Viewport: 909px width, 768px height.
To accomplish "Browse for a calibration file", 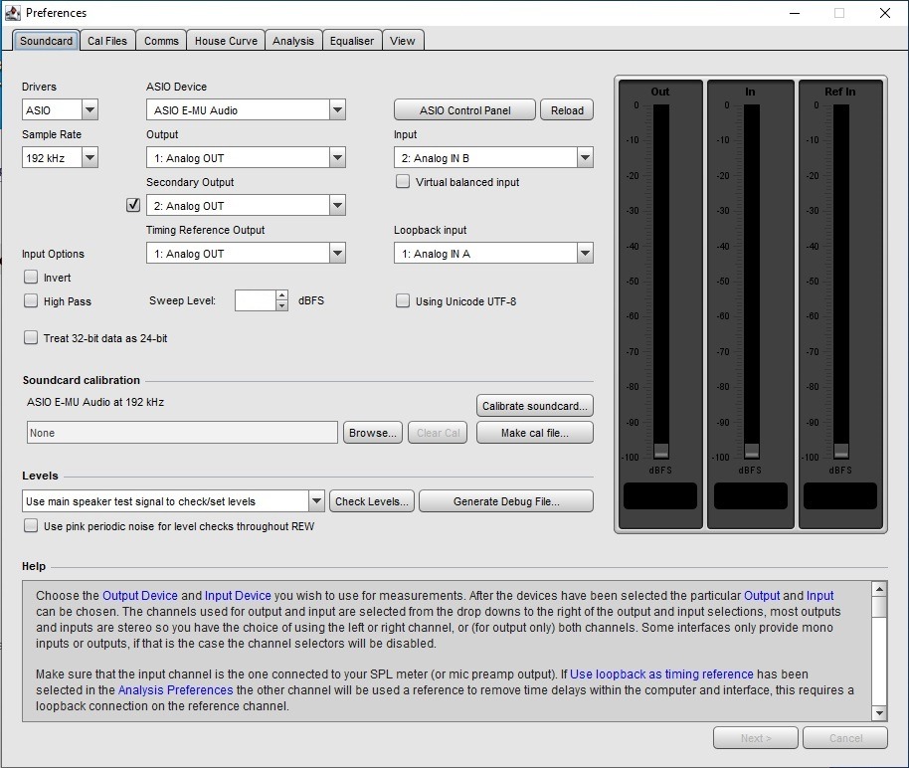I will coord(372,433).
